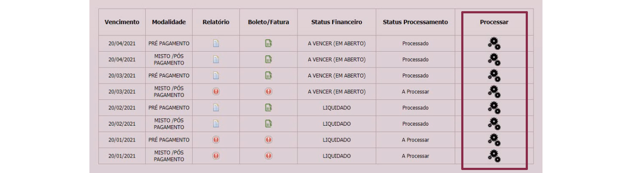Process the 20/01/2021 PRÉ PAGAMENTO entry
The width and height of the screenshot is (619, 173).
coord(494,140)
